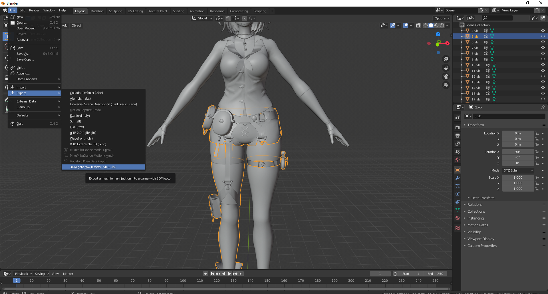Click the play animation button
Viewport: 548px width, 294px height.
[x=229, y=274]
